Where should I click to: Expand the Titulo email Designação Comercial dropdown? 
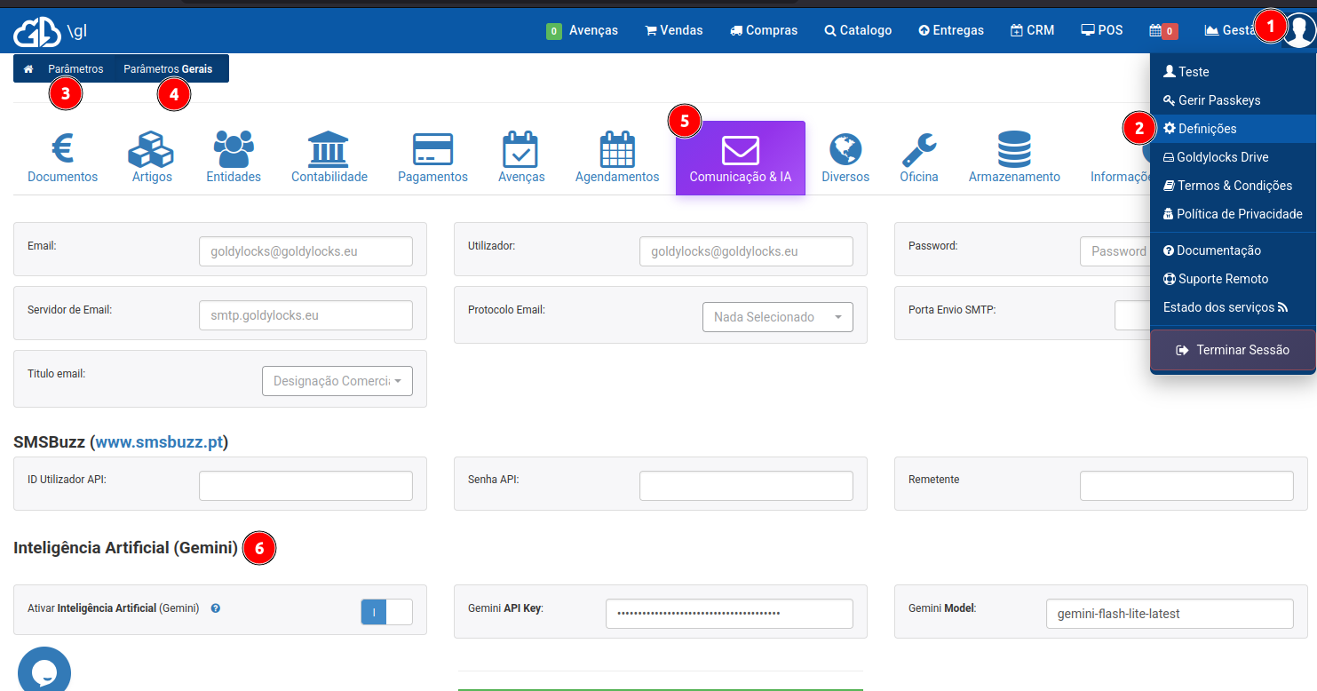337,380
